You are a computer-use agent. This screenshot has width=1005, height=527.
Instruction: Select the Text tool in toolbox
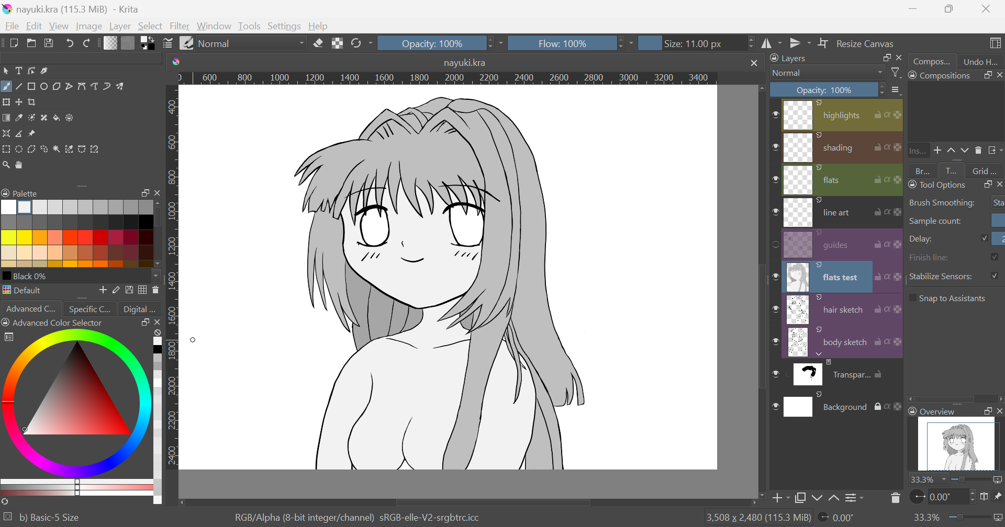(x=19, y=71)
